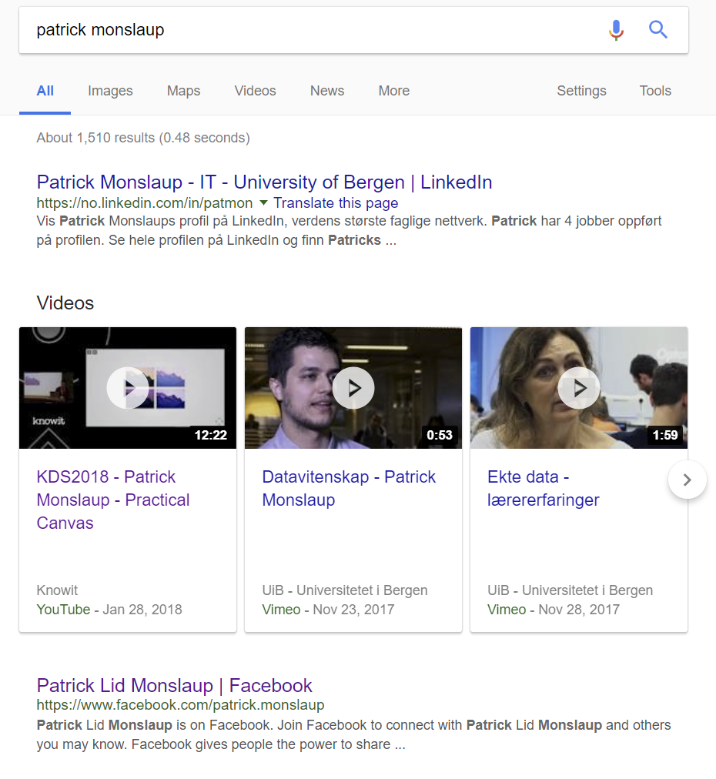
Task: Click Translate this page link
Action: click(x=336, y=203)
